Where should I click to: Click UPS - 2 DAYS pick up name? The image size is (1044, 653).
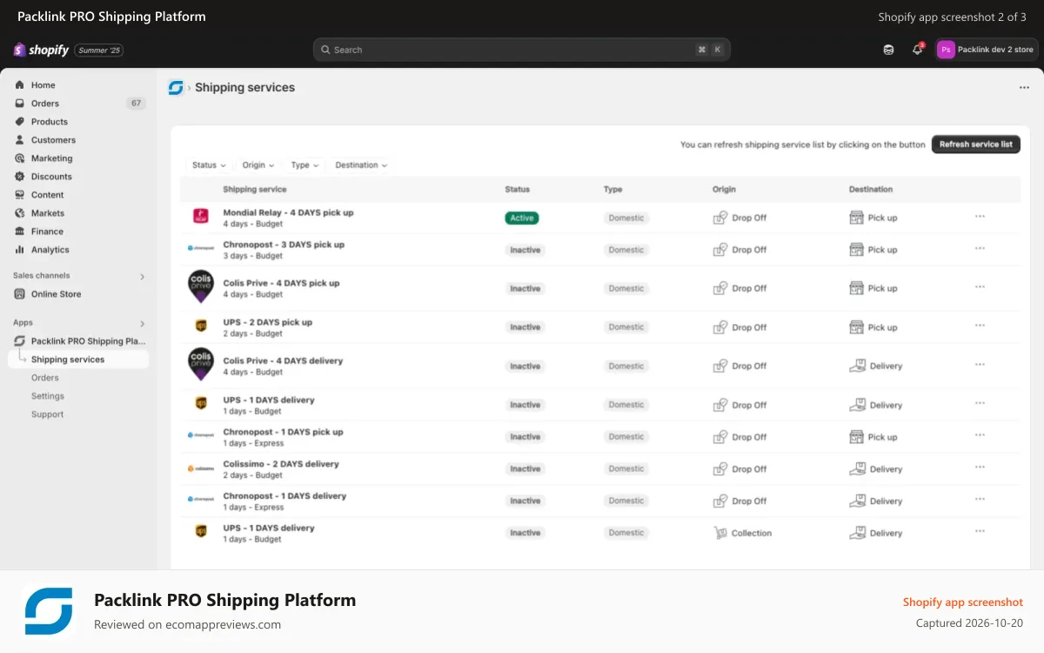coord(267,322)
